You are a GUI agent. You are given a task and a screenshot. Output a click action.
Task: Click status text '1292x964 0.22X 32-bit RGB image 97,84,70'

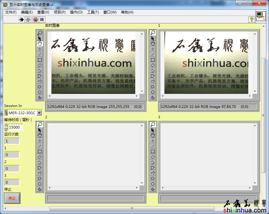pos(198,107)
